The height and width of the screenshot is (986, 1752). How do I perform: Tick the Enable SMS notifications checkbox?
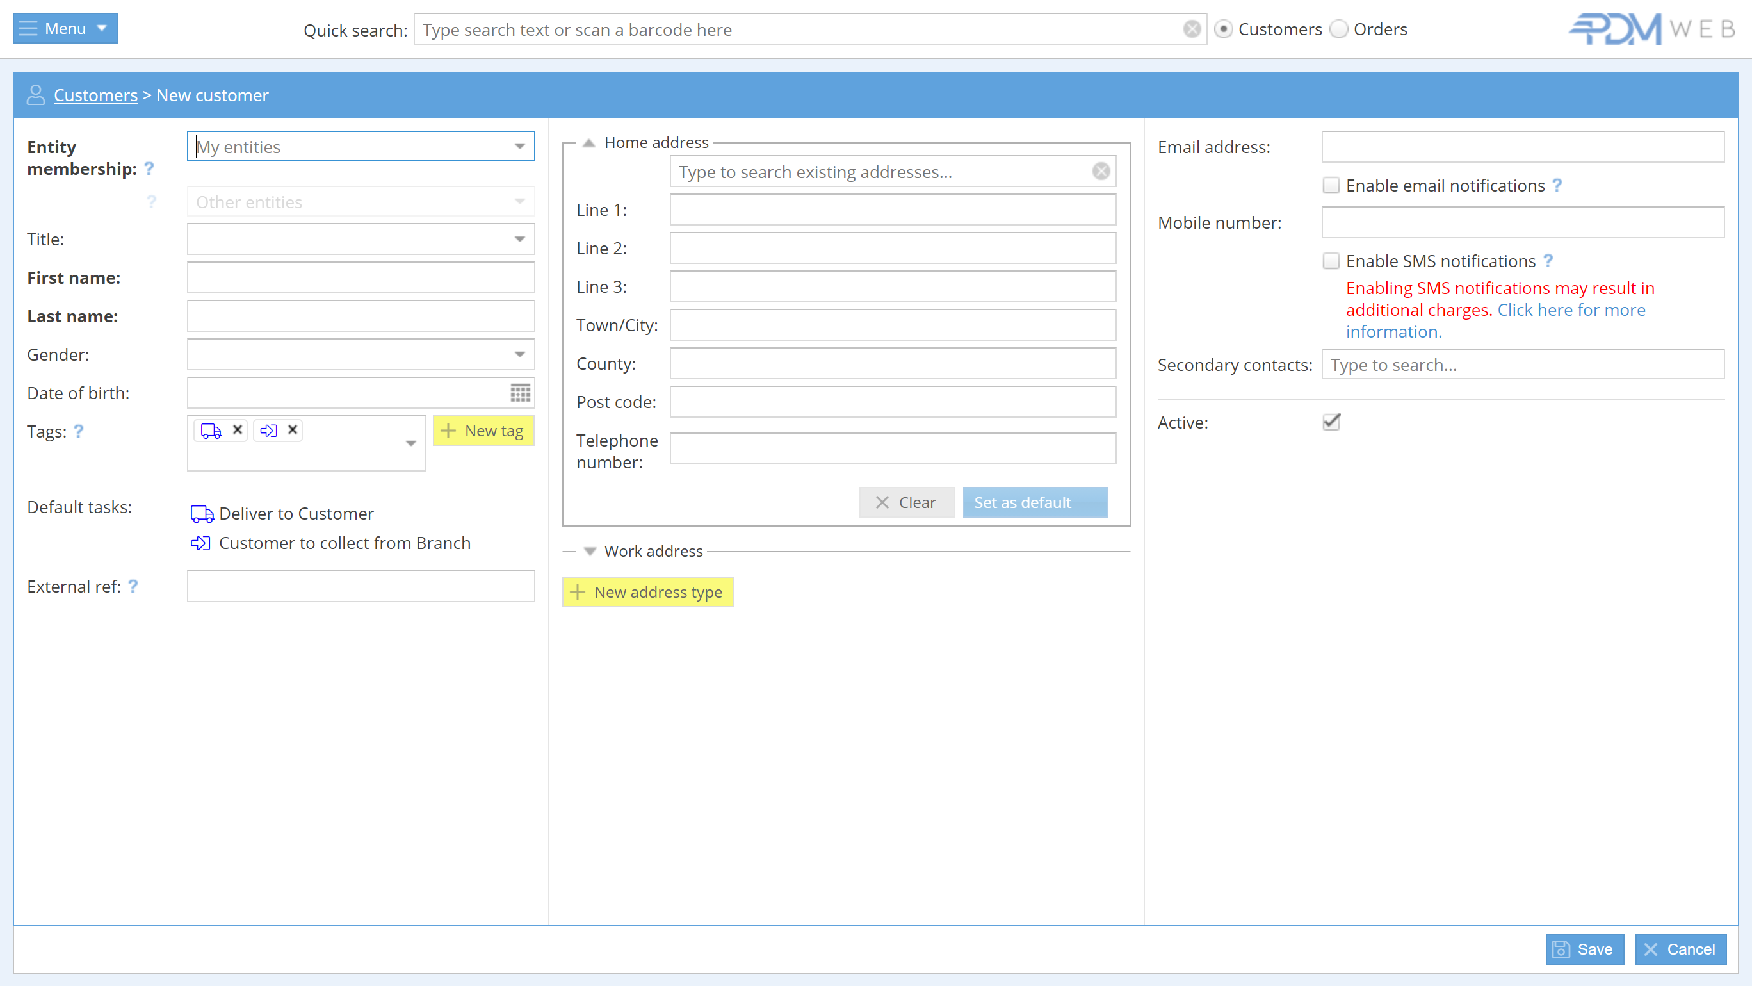pos(1331,261)
